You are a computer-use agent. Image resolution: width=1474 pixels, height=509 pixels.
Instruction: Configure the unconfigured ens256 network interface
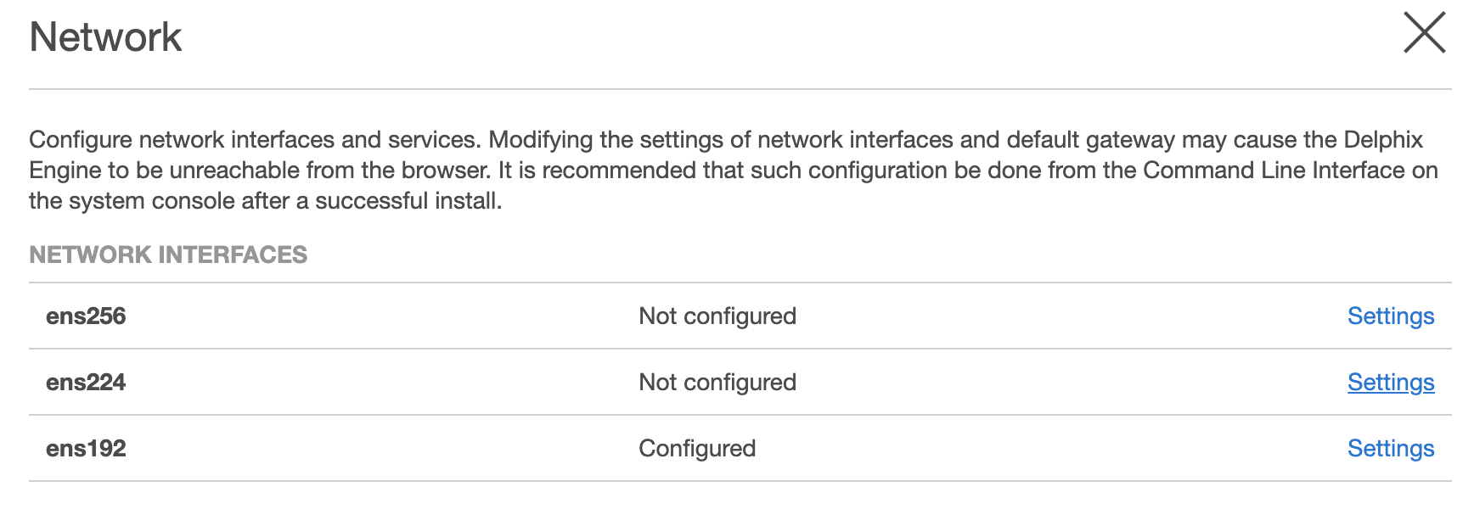pos(1390,316)
